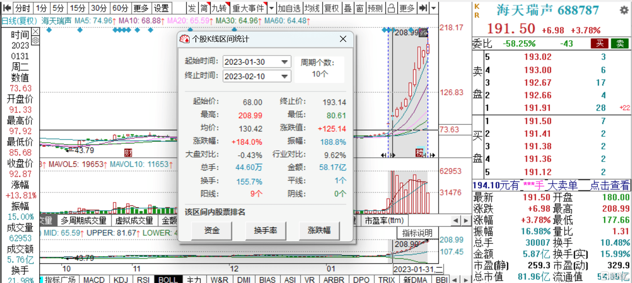This screenshot has height=283, width=632.
Task: Open the 起始时间 date dropdown
Action: 285,62
